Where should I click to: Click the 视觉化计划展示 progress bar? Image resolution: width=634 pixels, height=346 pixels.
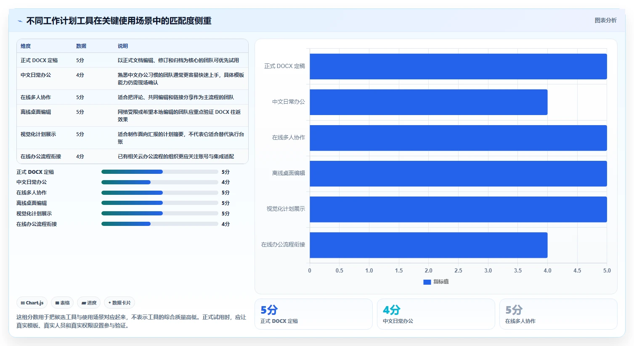160,213
